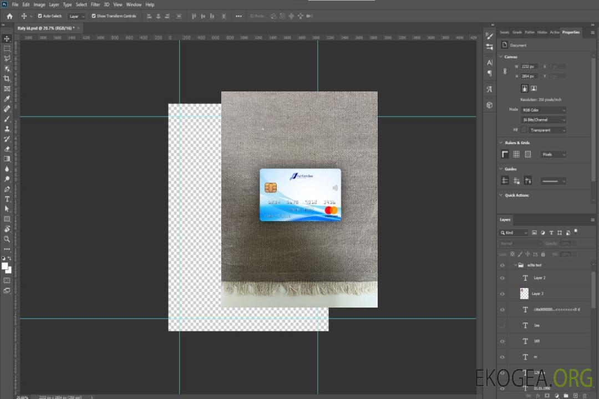599x399 pixels.
Task: Click the Home icon in options bar
Action: pyautogui.click(x=9, y=16)
